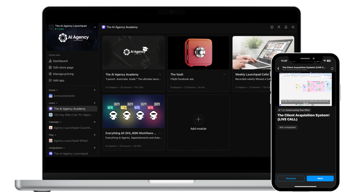Click the Dashboard chart icon

pos(50,61)
